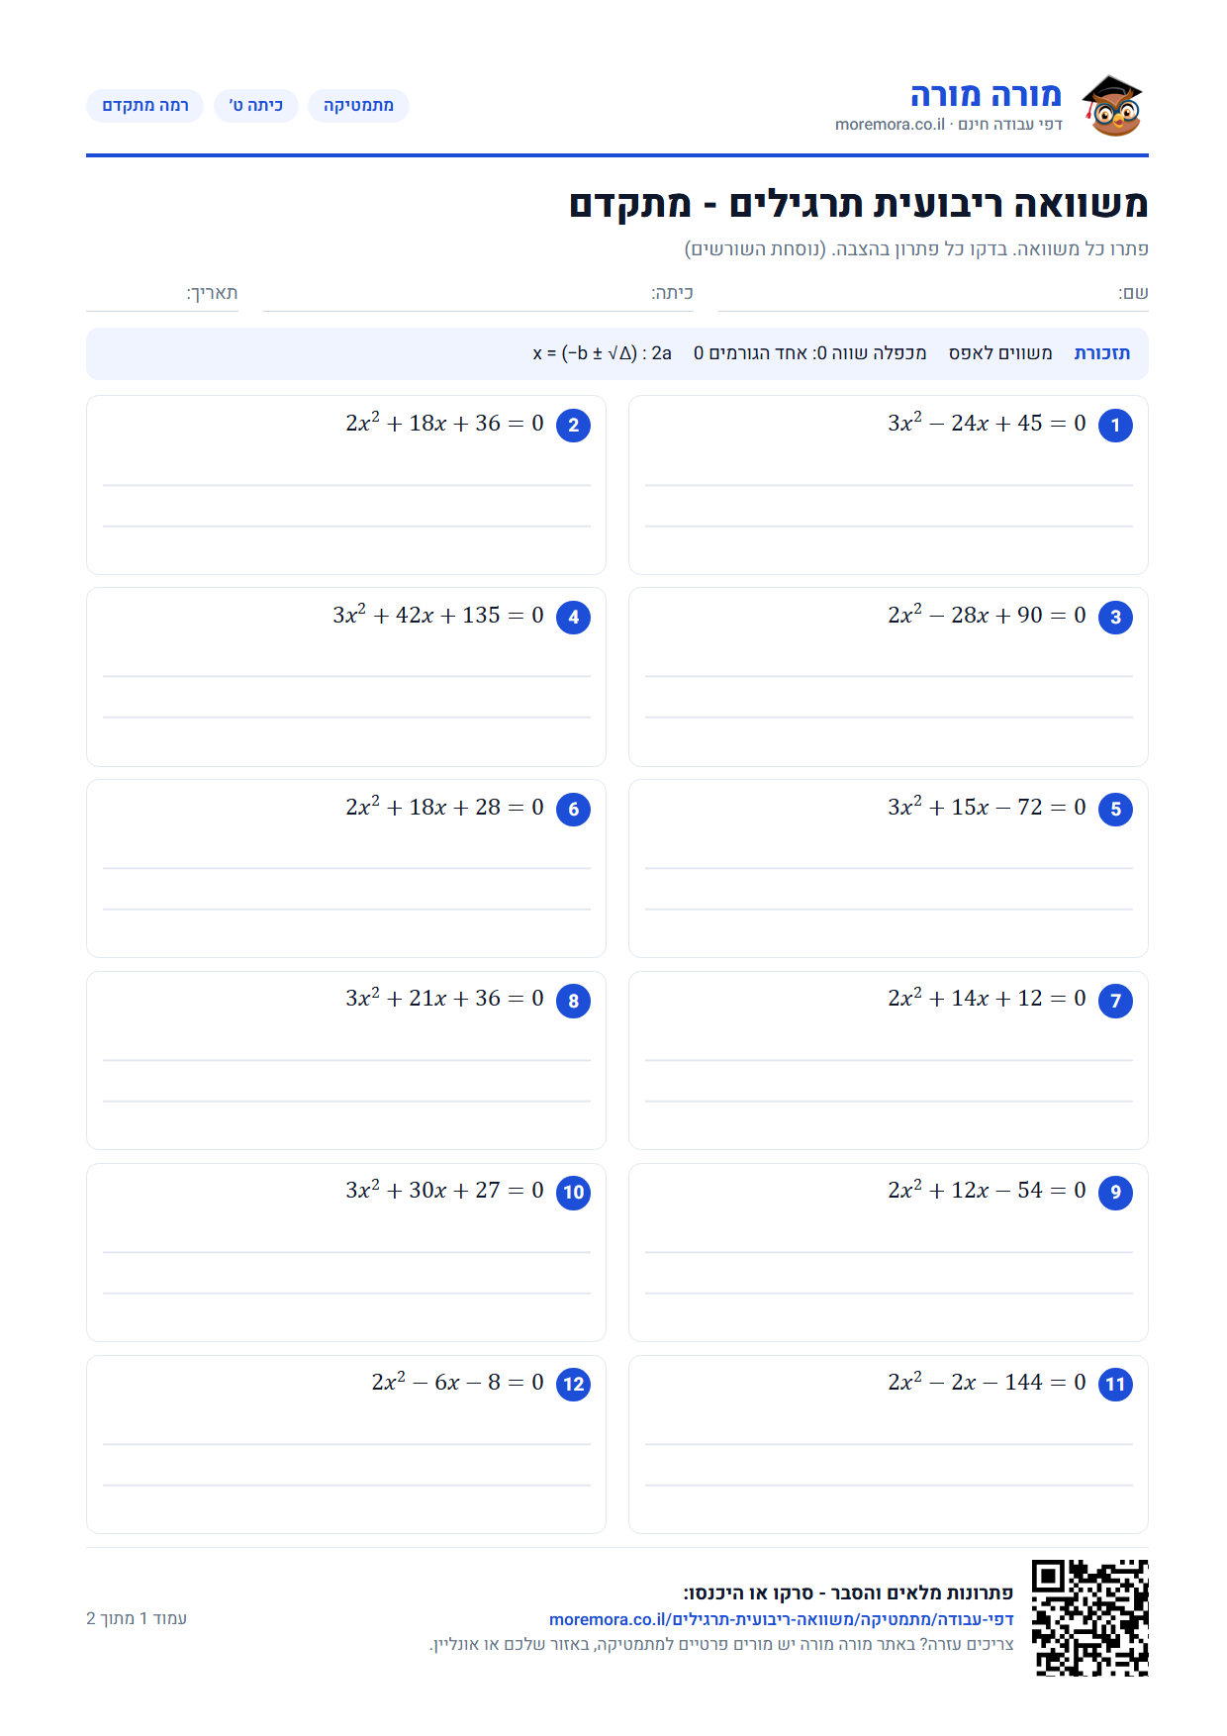Click the number 1 exercise badge
1227x1736 pixels.
click(1115, 426)
